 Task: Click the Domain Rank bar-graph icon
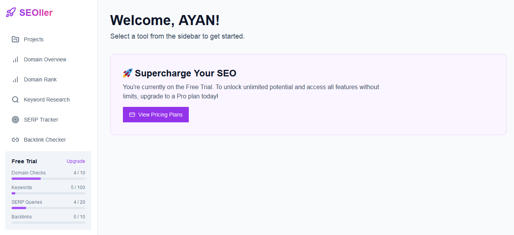point(15,79)
